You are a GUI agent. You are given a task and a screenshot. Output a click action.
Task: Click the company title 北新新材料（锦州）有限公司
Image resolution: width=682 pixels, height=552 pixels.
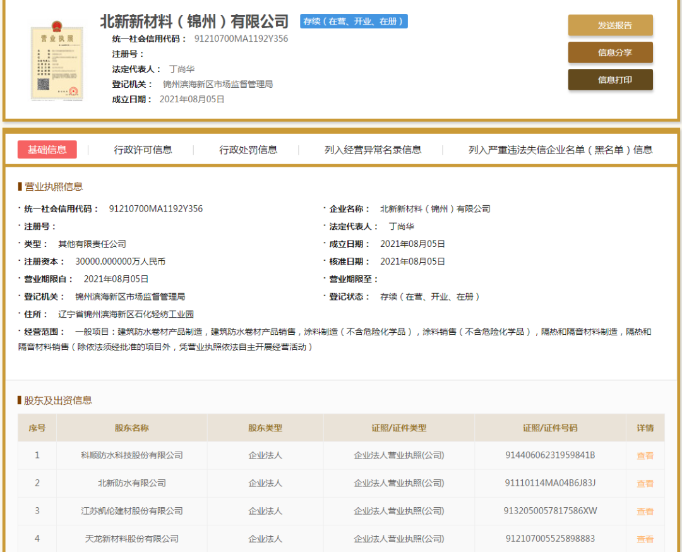(194, 21)
